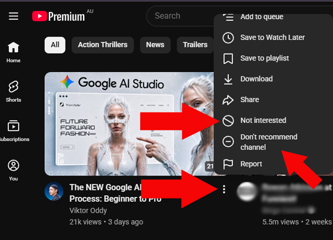Choose Share from the menu
The width and height of the screenshot is (333, 240).
pos(273,100)
